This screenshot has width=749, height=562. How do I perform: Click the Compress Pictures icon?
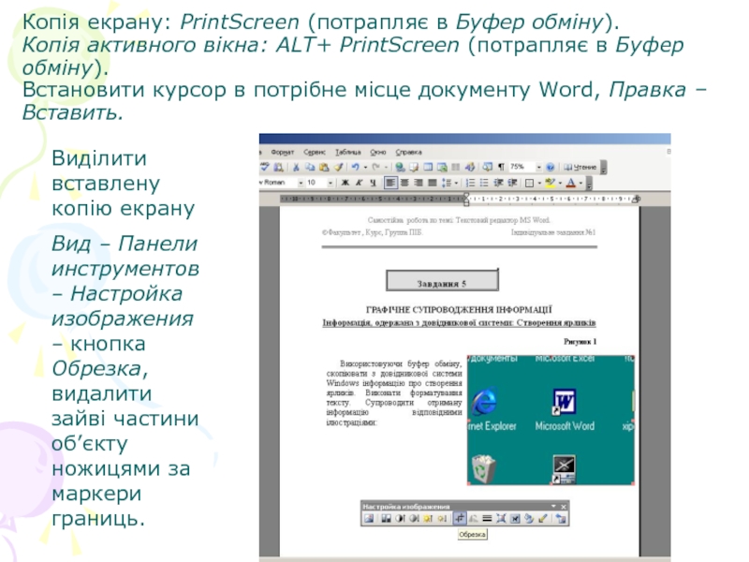coord(501,519)
